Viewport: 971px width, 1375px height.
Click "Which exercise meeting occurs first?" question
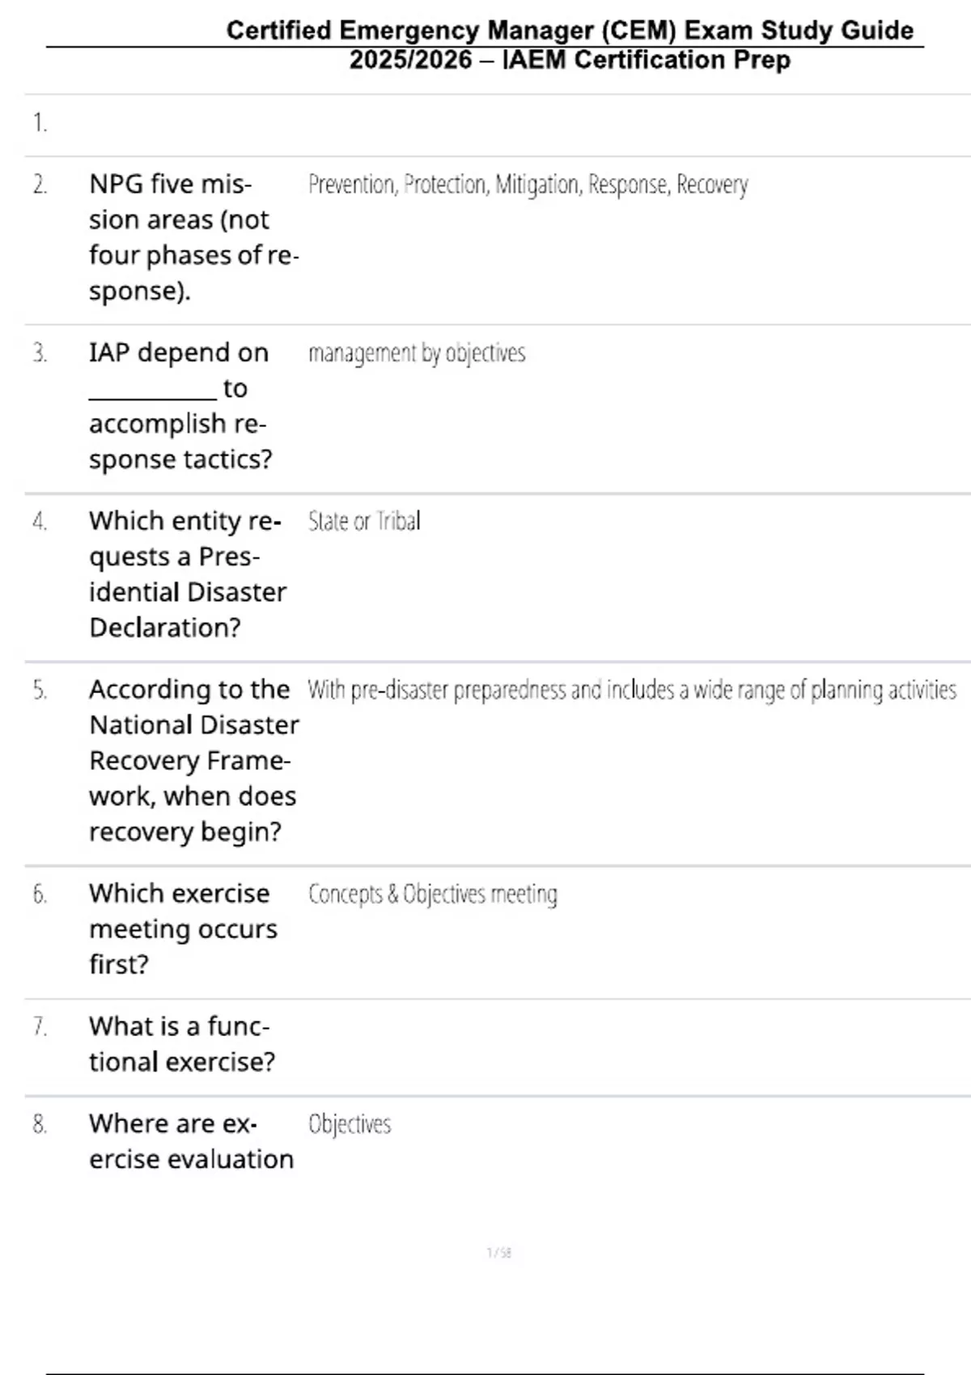point(183,929)
